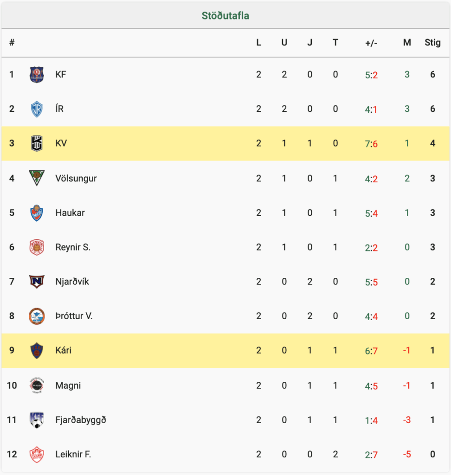Click the Stöðutafla table title

[225, 15]
